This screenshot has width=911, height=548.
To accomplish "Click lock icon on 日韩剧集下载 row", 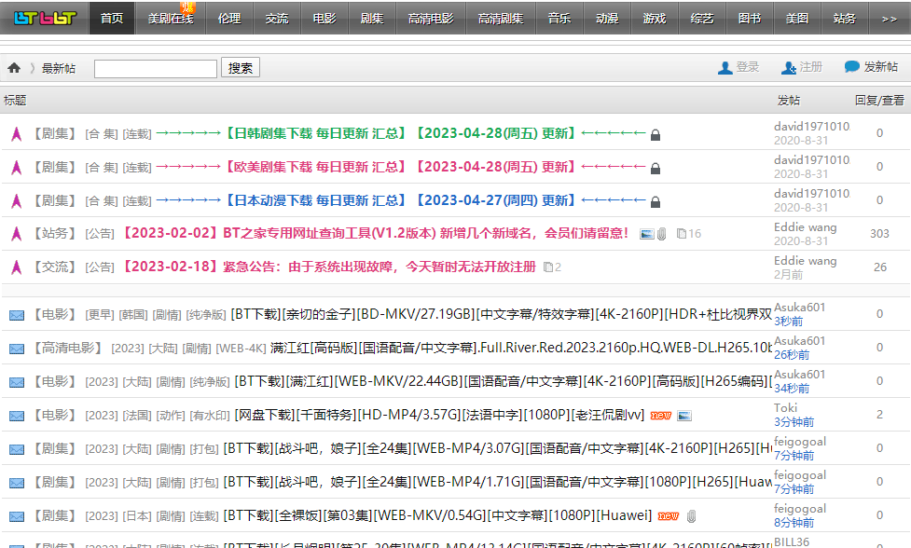I will (x=656, y=135).
